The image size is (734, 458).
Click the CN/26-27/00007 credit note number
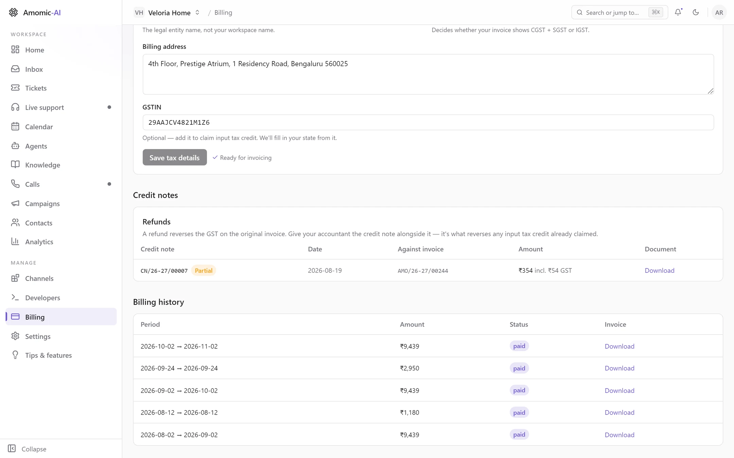(164, 271)
